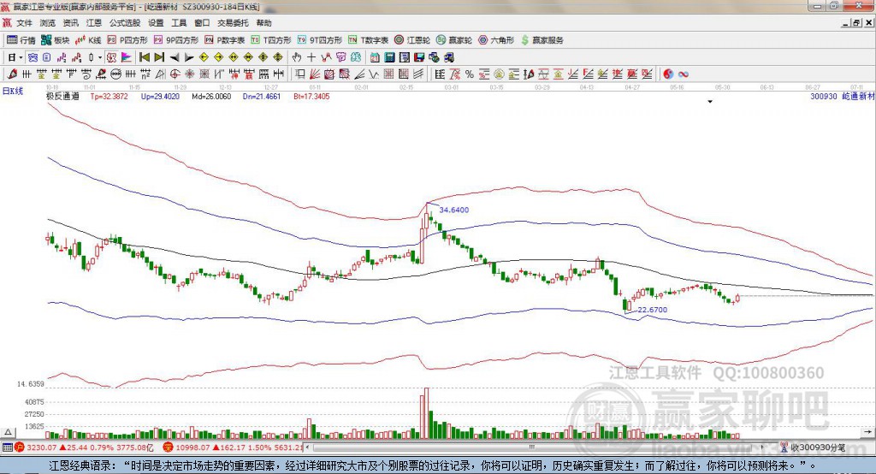
Task: Open the 江恩轮 tool
Action: pos(412,40)
